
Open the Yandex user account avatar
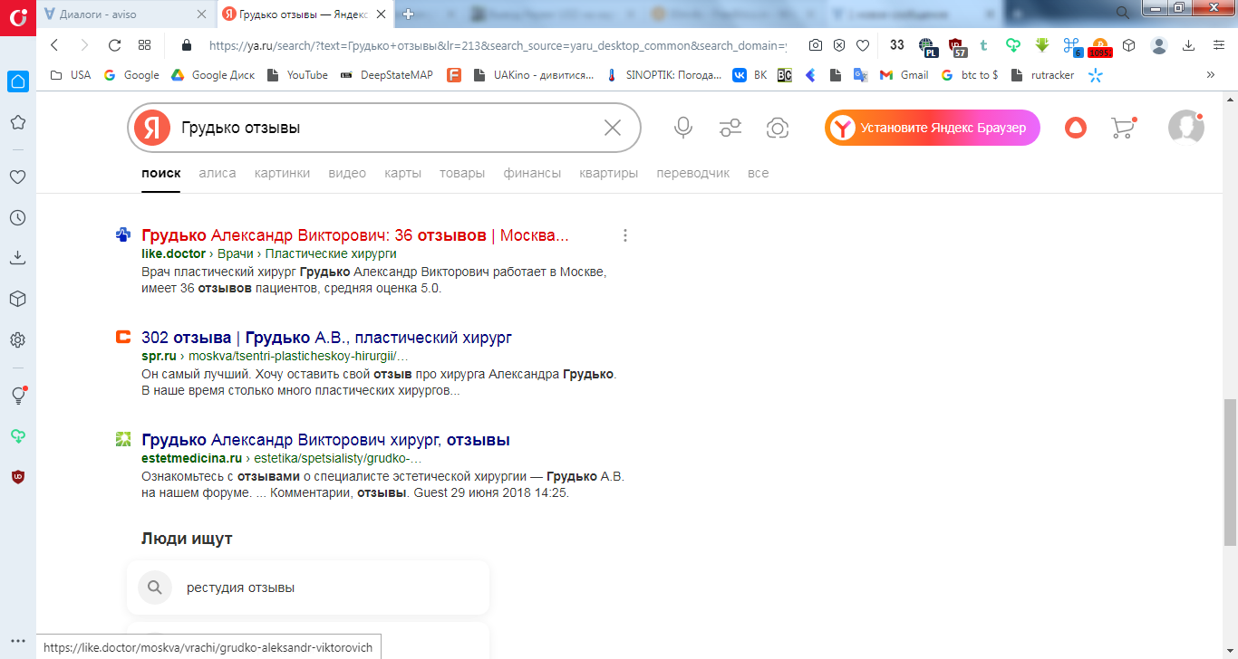[x=1185, y=128]
